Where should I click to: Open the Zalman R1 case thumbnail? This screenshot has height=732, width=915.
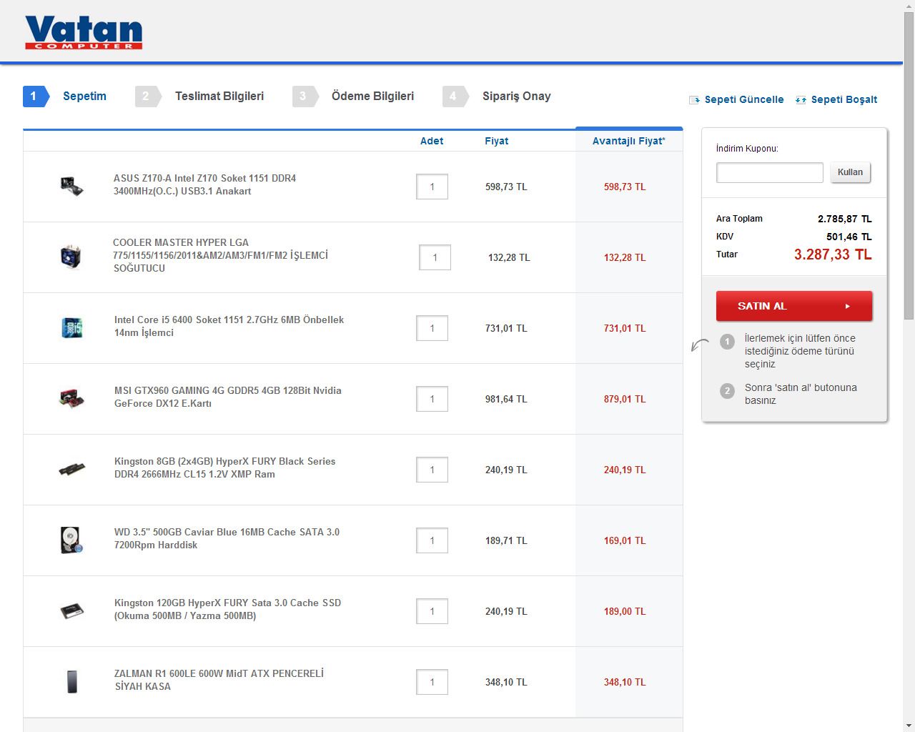coord(72,681)
